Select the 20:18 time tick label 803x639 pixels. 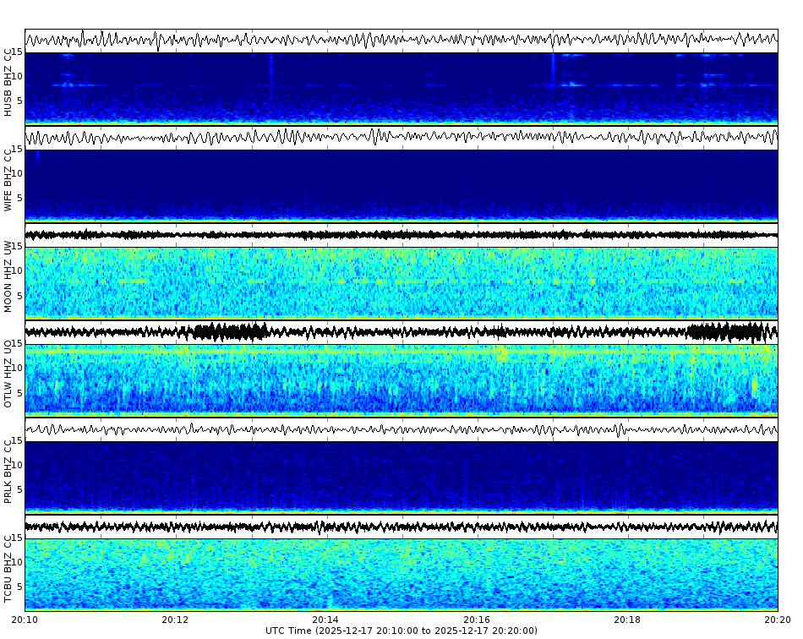click(x=626, y=620)
